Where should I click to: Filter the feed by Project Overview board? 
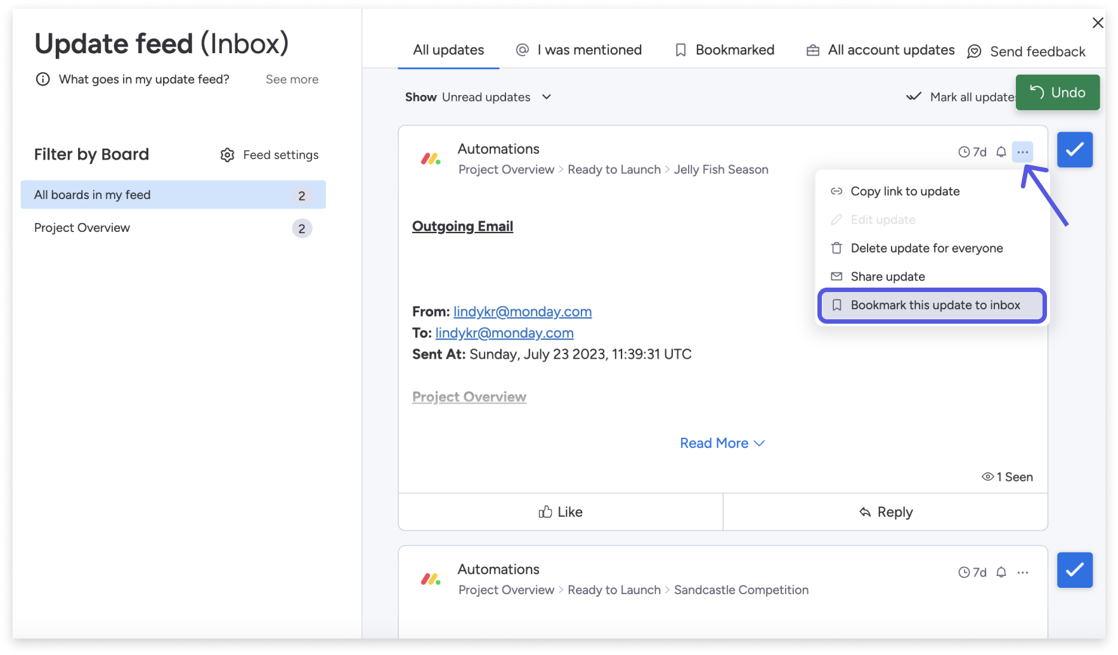pyautogui.click(x=173, y=228)
